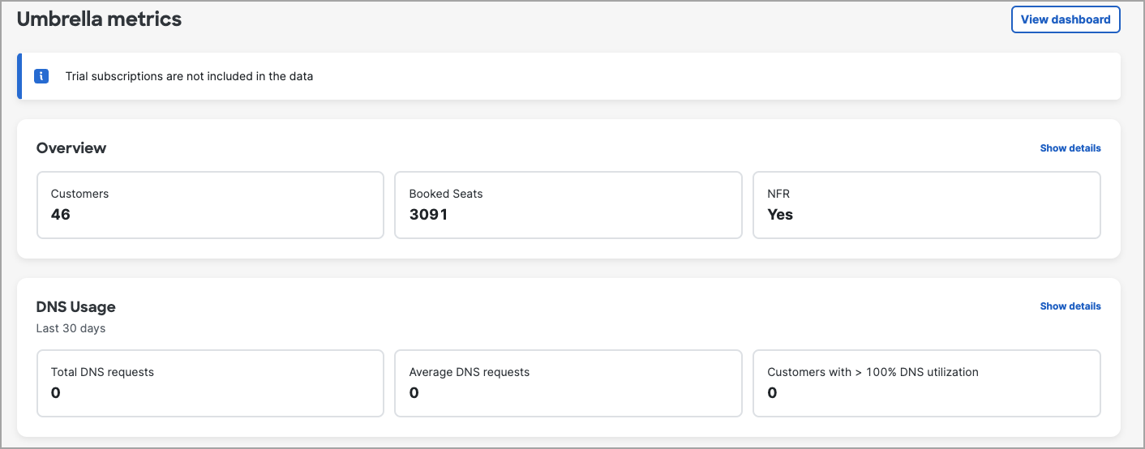Click the Overview section heading
The width and height of the screenshot is (1145, 449).
point(71,148)
